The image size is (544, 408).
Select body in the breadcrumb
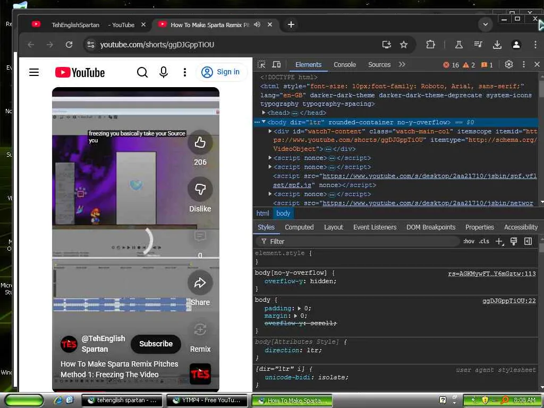pos(283,214)
